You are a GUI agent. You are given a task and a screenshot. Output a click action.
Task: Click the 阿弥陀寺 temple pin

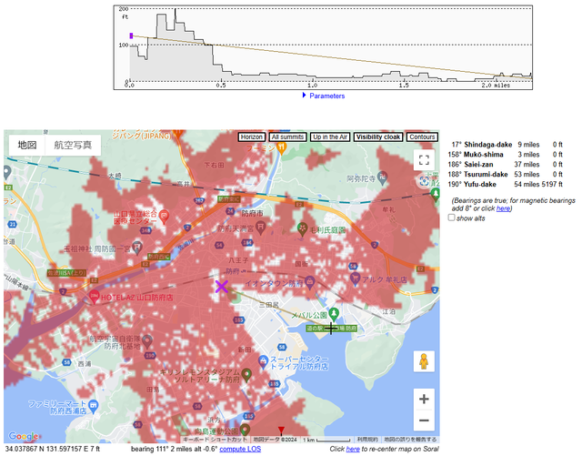pyautogui.click(x=382, y=177)
